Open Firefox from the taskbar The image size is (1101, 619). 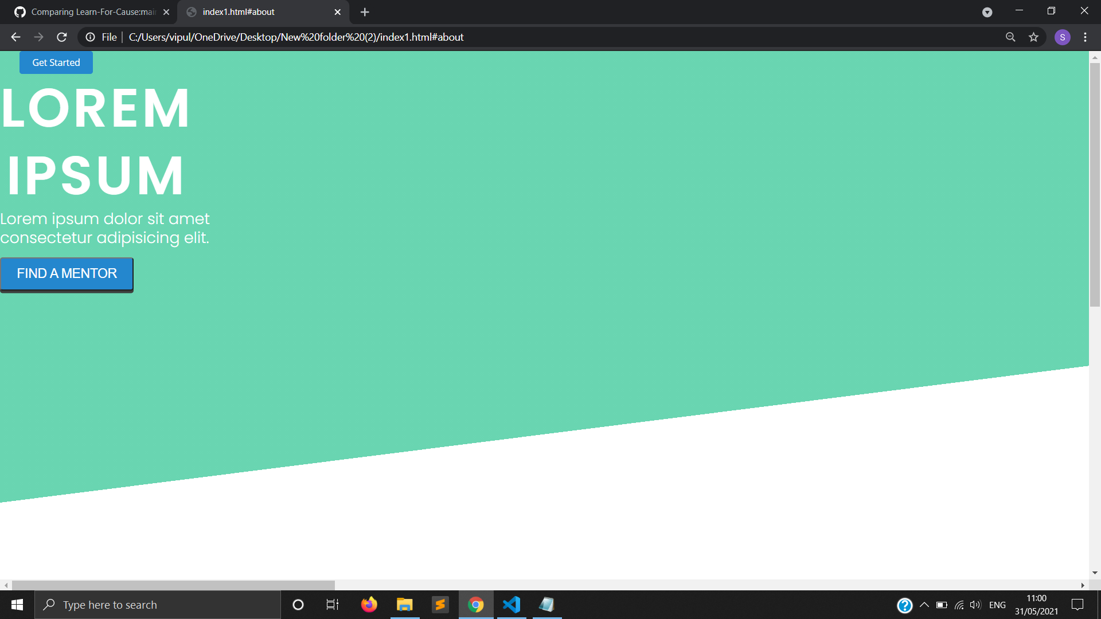tap(369, 605)
